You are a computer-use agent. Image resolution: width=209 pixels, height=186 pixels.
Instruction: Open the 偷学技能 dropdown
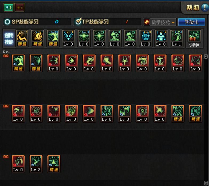[160, 22]
